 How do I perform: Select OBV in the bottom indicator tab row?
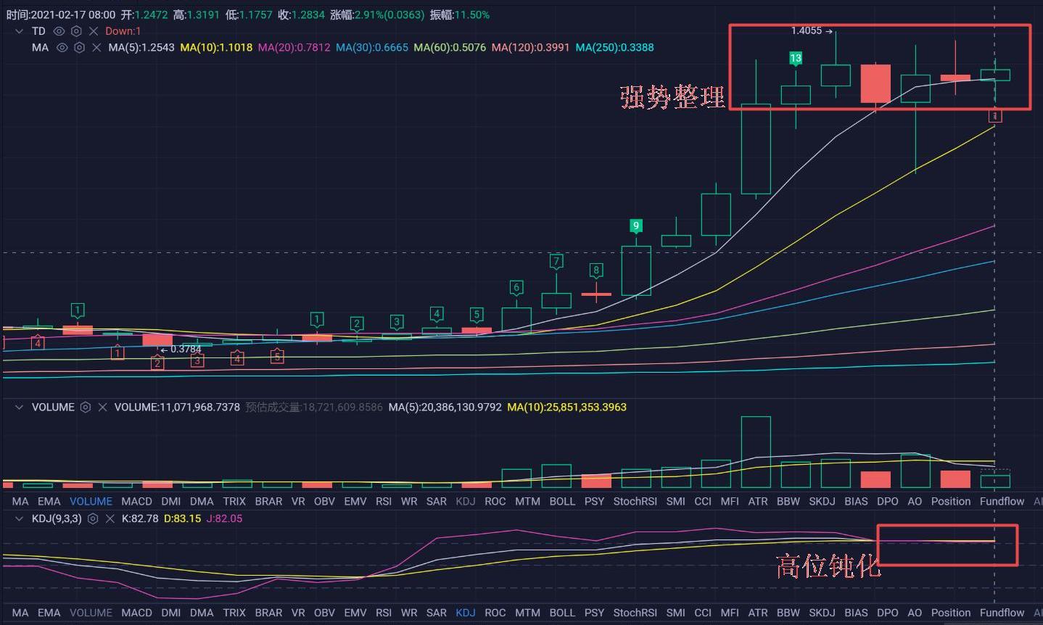coord(324,613)
